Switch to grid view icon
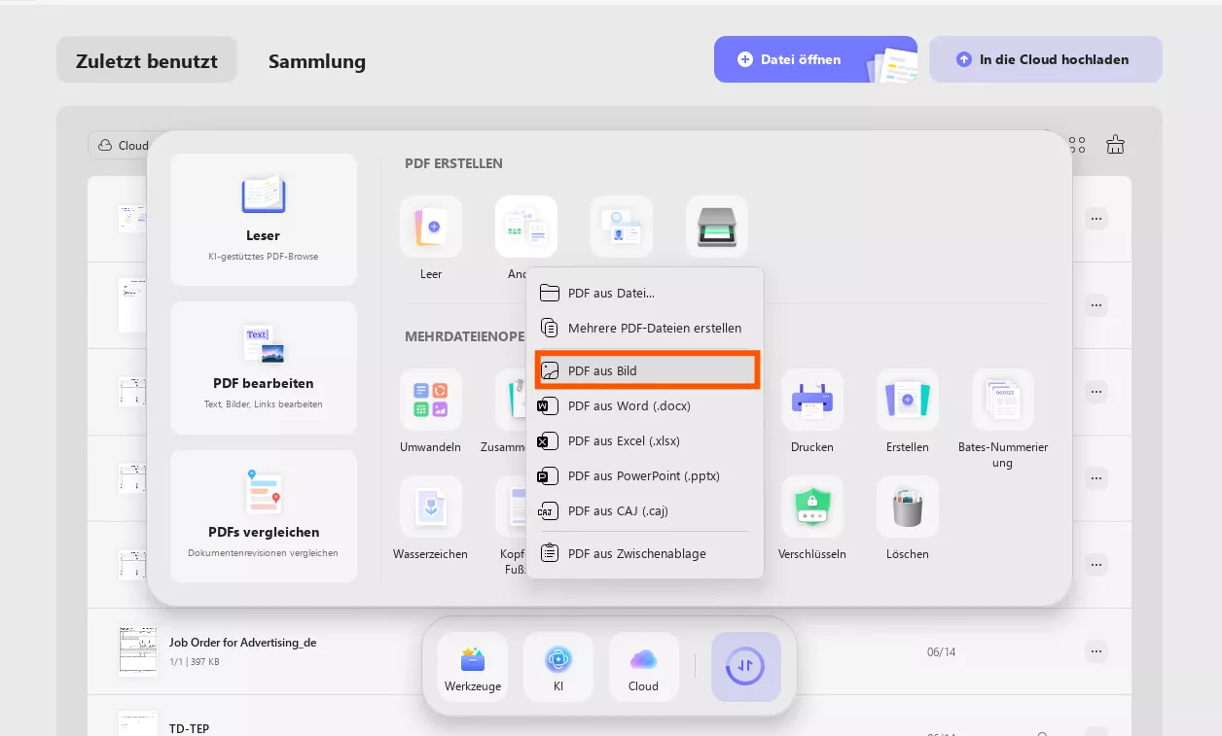Viewport: 1222px width, 736px height. point(1077,145)
